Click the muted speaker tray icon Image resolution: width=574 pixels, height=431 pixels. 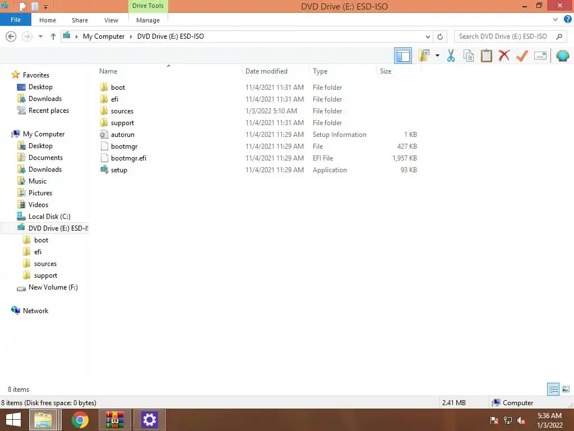tap(521, 420)
